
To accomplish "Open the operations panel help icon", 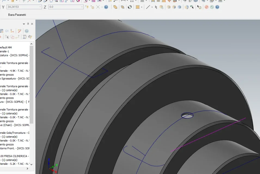I will click(27, 31).
